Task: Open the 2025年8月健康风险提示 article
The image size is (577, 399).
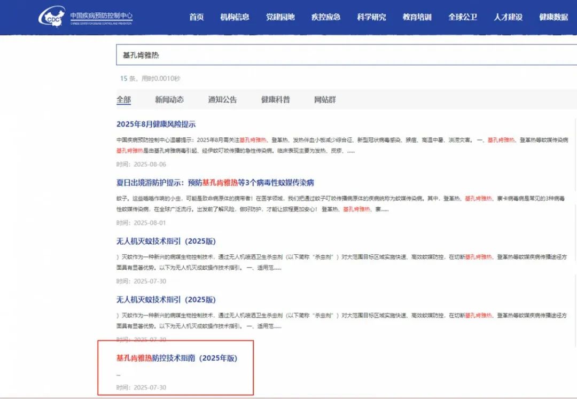Action: coord(156,124)
